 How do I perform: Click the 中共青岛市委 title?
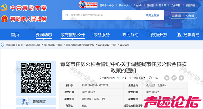(28, 8)
